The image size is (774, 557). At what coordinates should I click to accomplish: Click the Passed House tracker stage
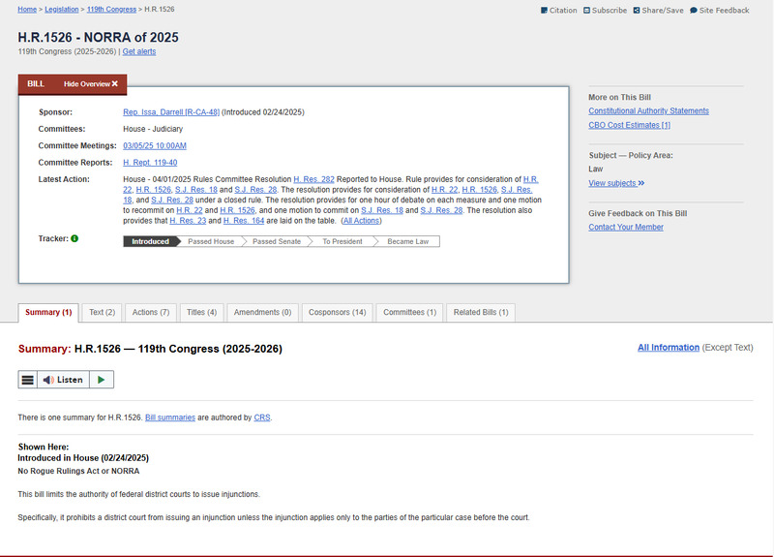point(211,241)
